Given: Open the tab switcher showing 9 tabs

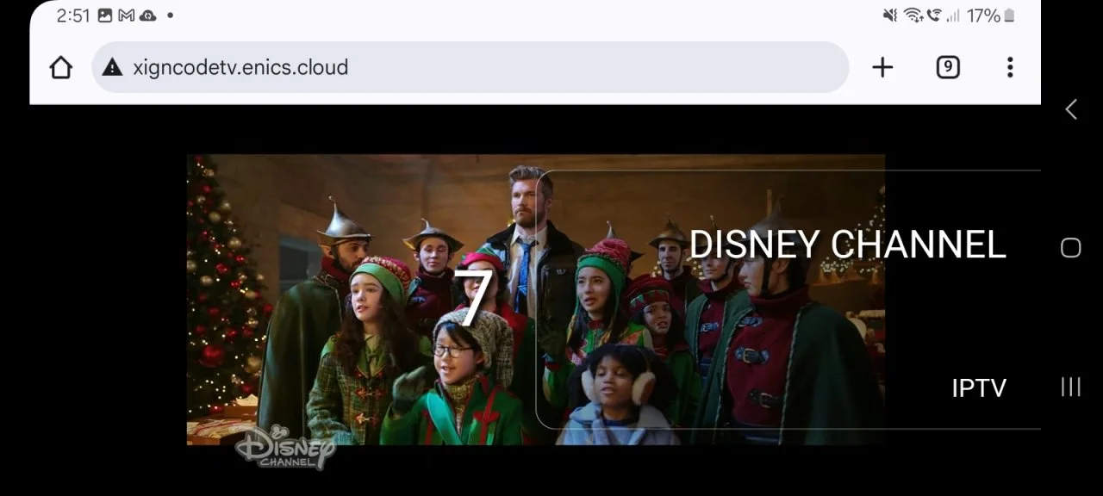Looking at the screenshot, I should 948,67.
